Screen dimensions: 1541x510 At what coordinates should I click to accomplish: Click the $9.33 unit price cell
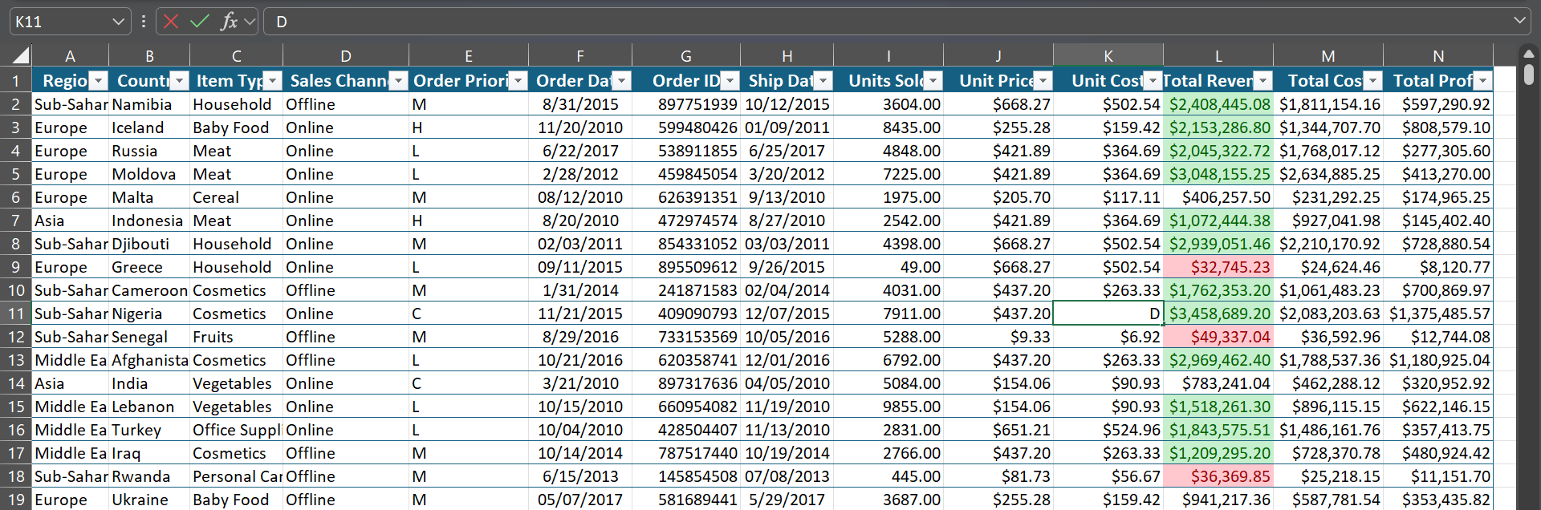[998, 337]
